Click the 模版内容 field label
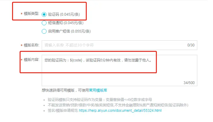 click(31, 60)
